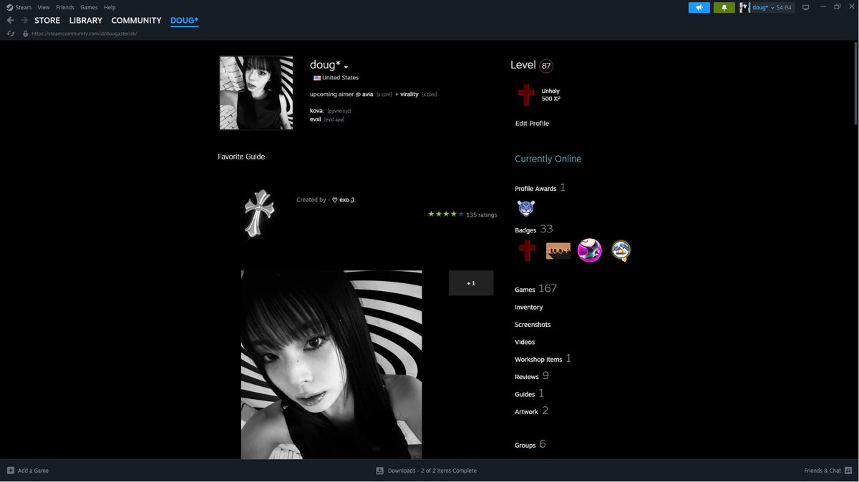This screenshot has width=859, height=482.
Task: Open the snowy winter badge icon
Action: coord(621,250)
